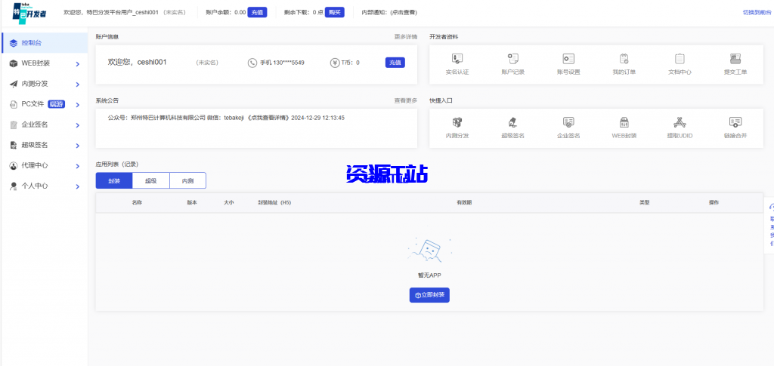The height and width of the screenshot is (366, 774).
Task: Click 更多详情 link in account info
Action: point(405,36)
